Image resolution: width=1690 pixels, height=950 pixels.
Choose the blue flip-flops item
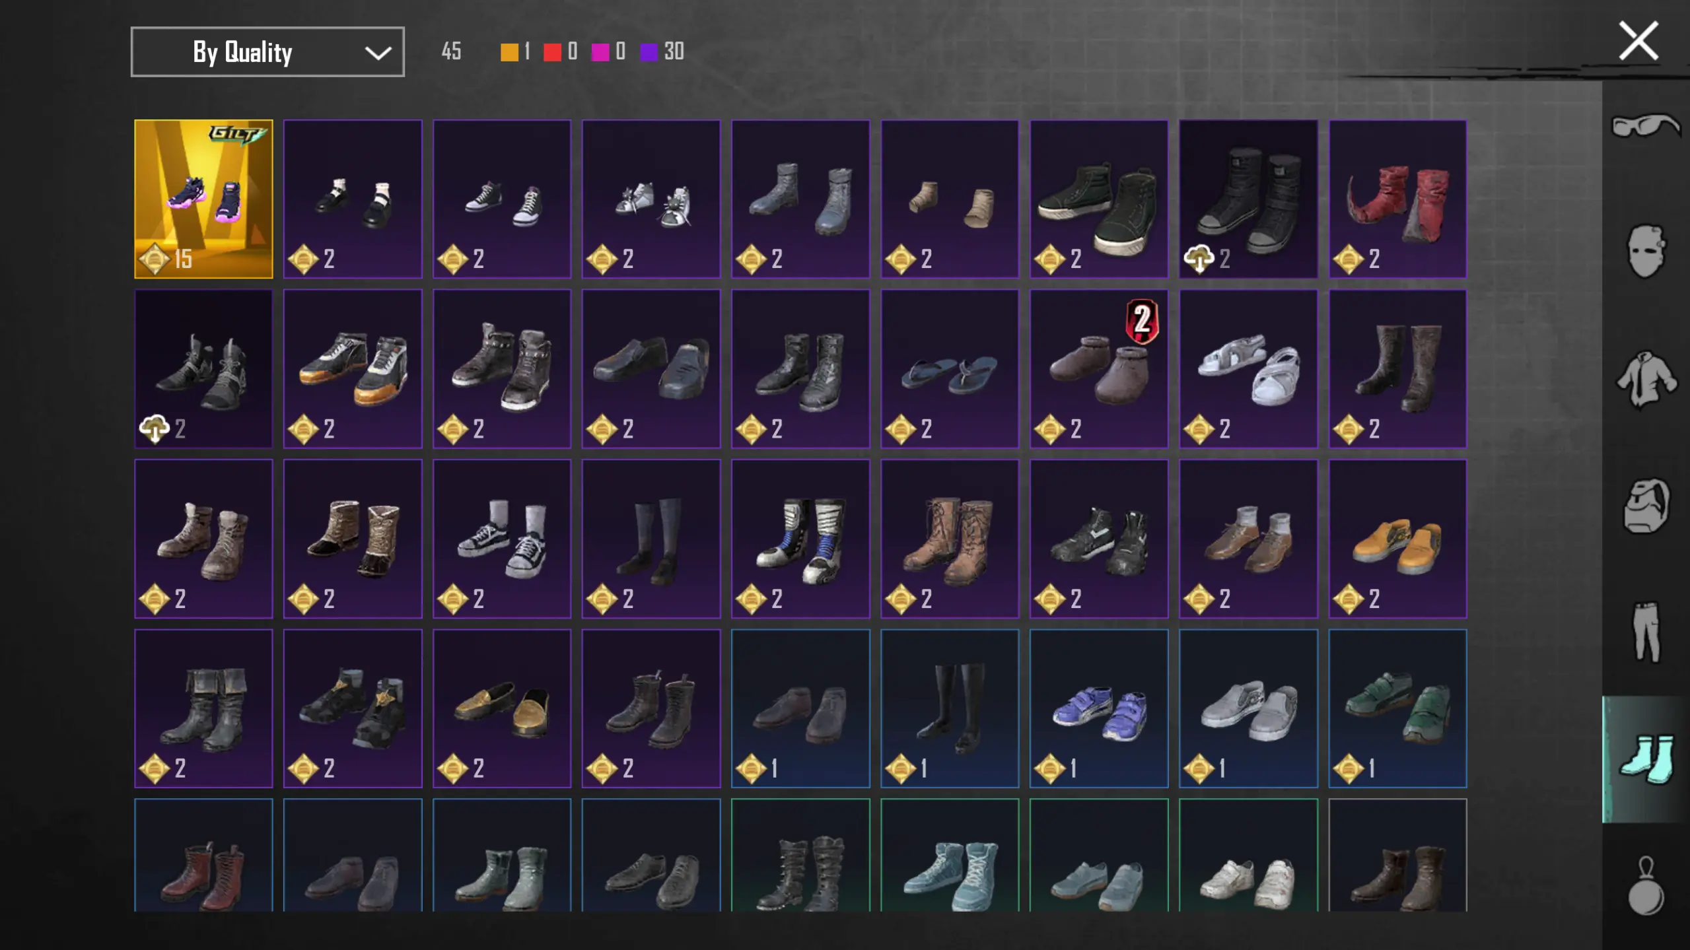[950, 369]
